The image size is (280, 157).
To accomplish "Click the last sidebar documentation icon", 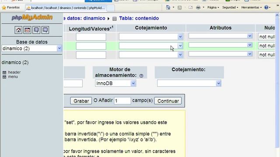I will (45, 30).
